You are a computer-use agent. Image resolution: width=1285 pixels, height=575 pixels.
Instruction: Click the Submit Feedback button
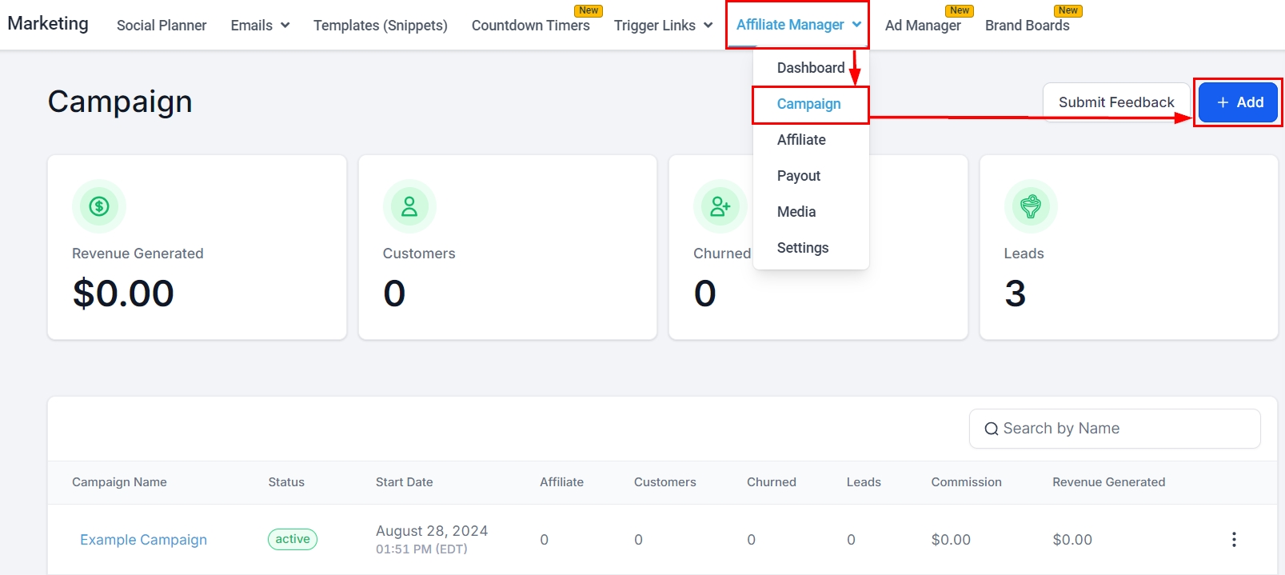pyautogui.click(x=1115, y=102)
